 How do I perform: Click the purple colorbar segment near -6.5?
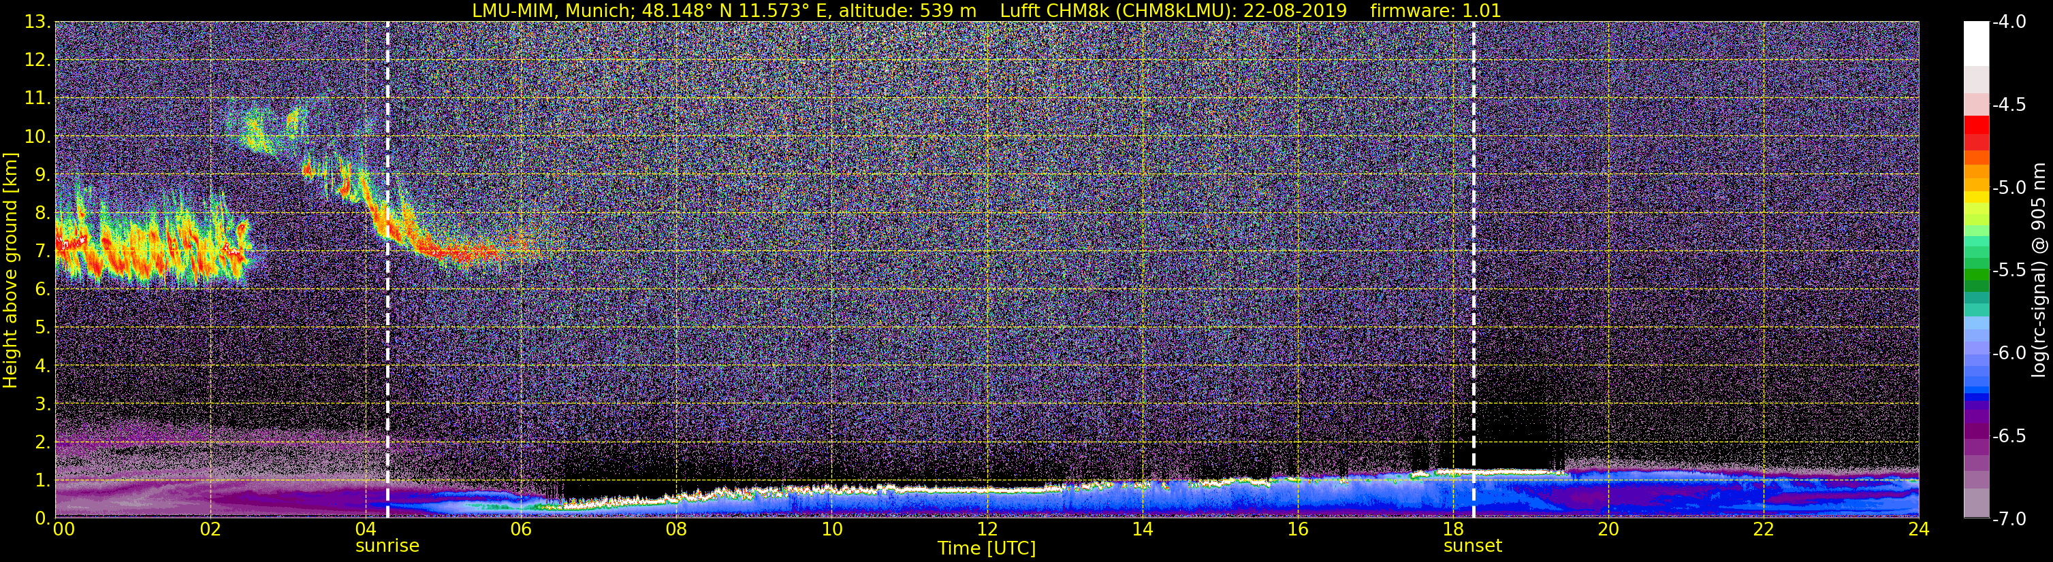point(1977,430)
